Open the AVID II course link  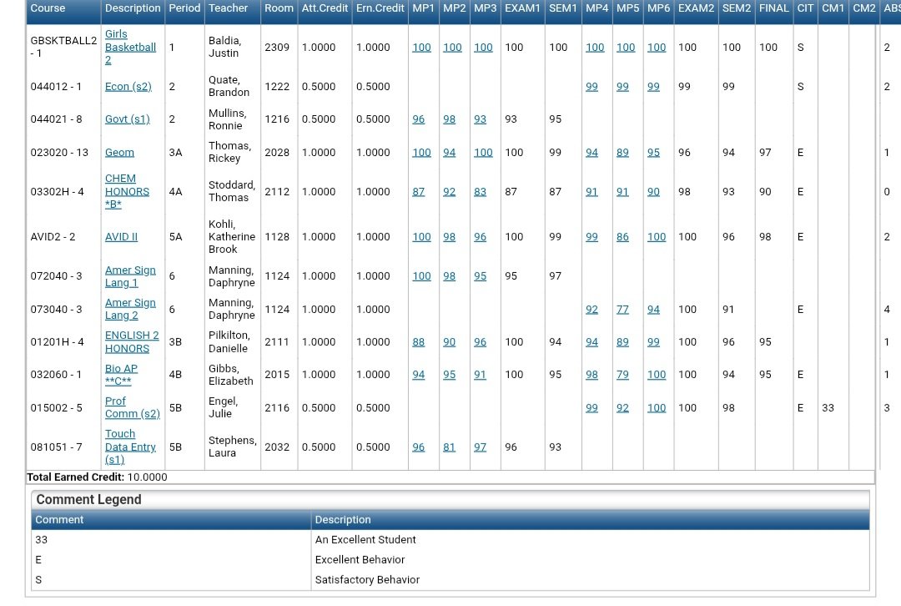(121, 237)
